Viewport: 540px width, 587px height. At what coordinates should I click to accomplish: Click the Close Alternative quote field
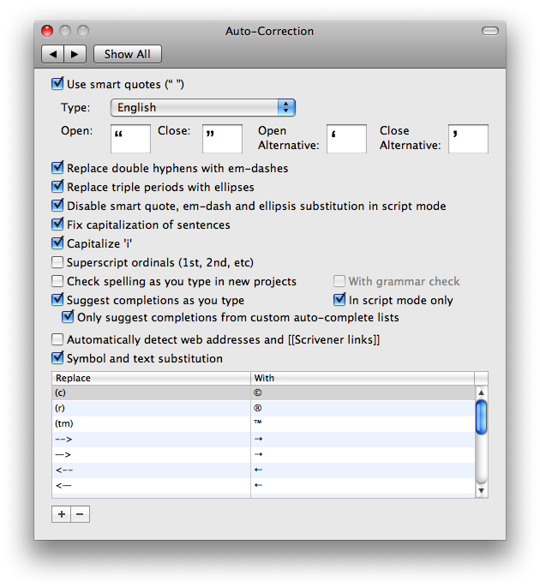pos(468,139)
